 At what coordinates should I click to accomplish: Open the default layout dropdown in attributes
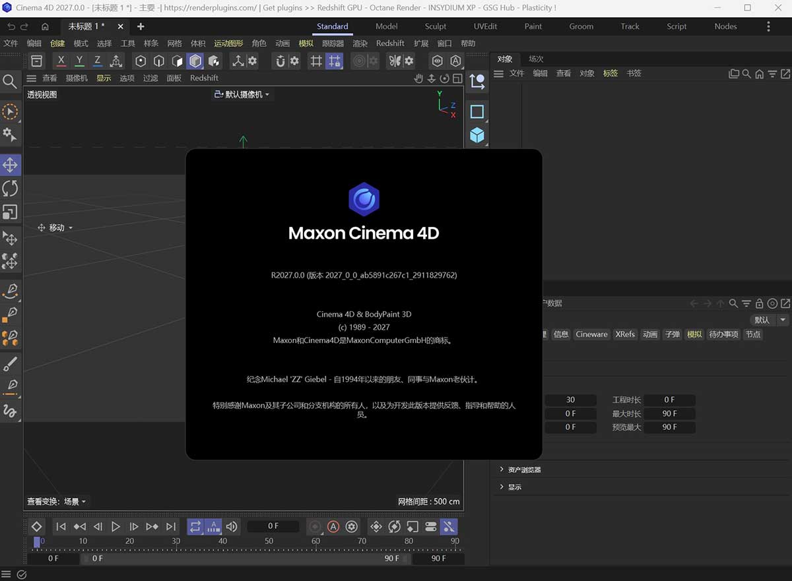pyautogui.click(x=769, y=320)
